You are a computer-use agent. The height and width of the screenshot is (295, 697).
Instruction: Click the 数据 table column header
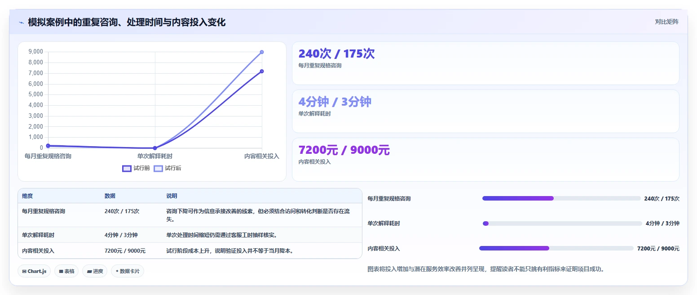[110, 196]
